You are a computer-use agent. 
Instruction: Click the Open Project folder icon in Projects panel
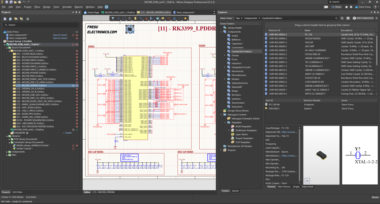[x=16, y=19]
